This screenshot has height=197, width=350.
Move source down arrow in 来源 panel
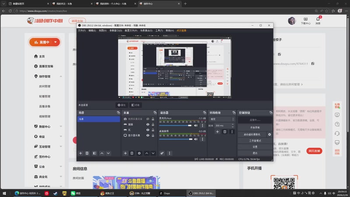[x=153, y=153]
